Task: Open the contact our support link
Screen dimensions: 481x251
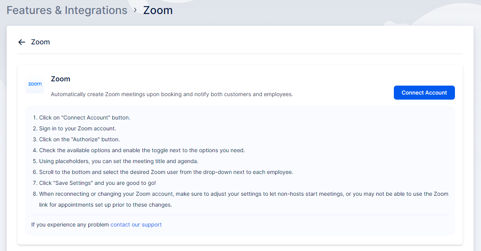Action: (x=136, y=225)
